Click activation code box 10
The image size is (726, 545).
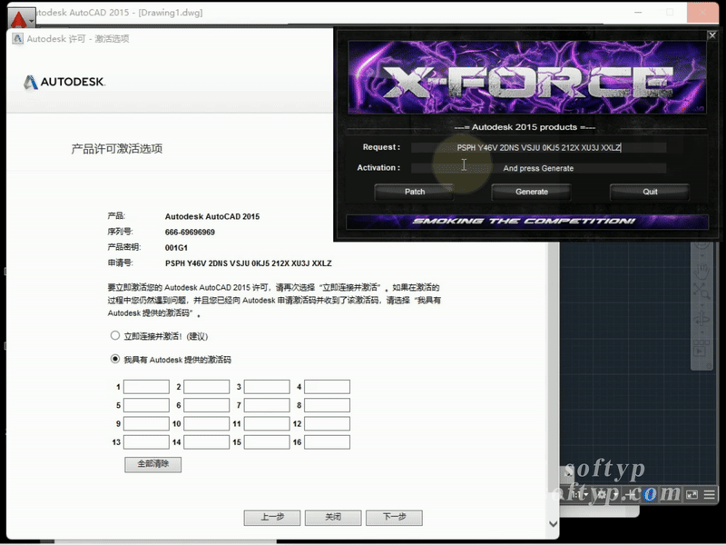207,423
